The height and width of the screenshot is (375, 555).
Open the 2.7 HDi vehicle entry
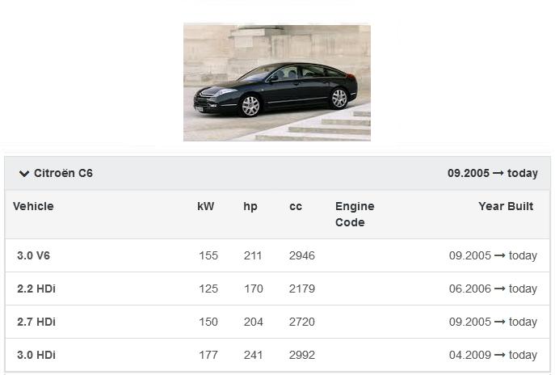36,322
